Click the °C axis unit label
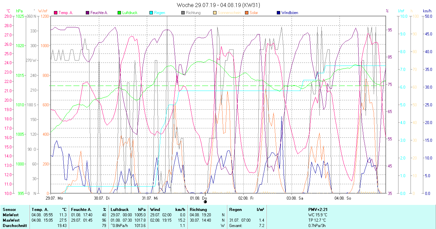Screen dimensions: 436x229 (8, 11)
